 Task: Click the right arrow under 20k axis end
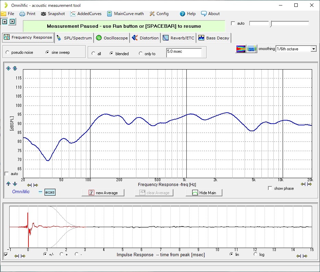310,184
